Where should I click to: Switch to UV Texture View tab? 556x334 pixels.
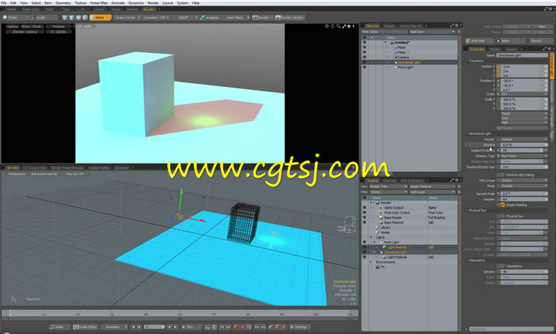[x=35, y=168]
